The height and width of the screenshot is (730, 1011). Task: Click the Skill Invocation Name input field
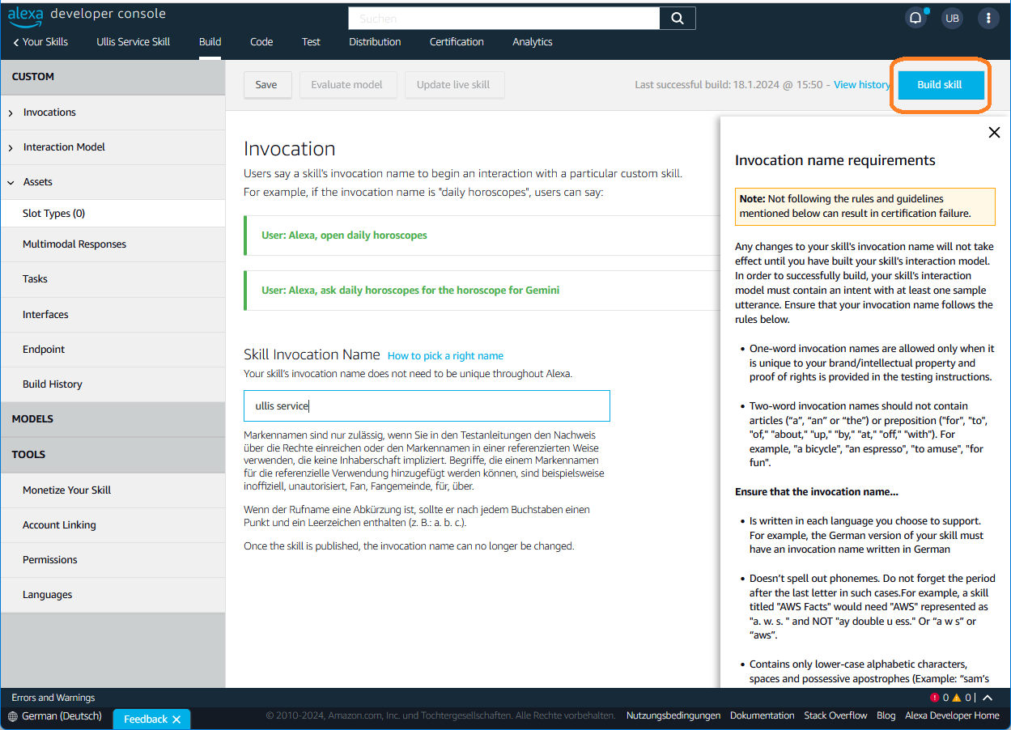click(x=427, y=406)
